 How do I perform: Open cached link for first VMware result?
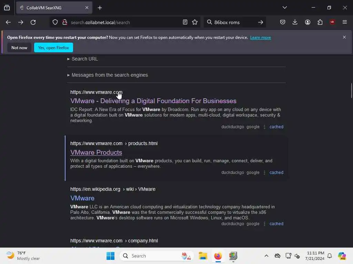[x=276, y=127]
